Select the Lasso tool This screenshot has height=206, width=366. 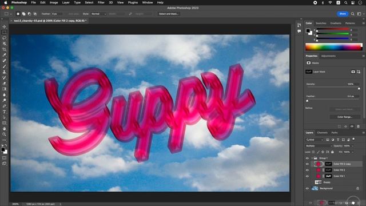tap(4, 38)
